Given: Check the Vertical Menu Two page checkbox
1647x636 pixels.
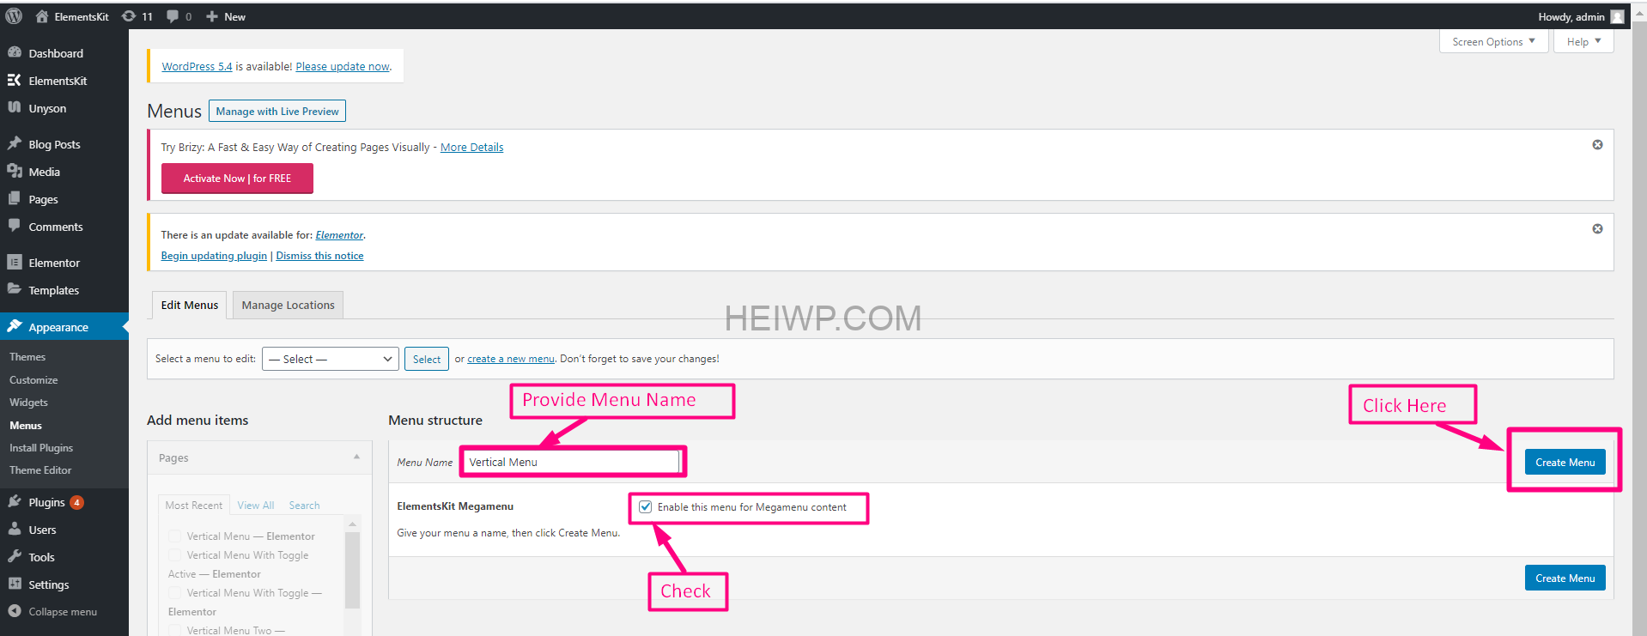Looking at the screenshot, I should tap(175, 630).
